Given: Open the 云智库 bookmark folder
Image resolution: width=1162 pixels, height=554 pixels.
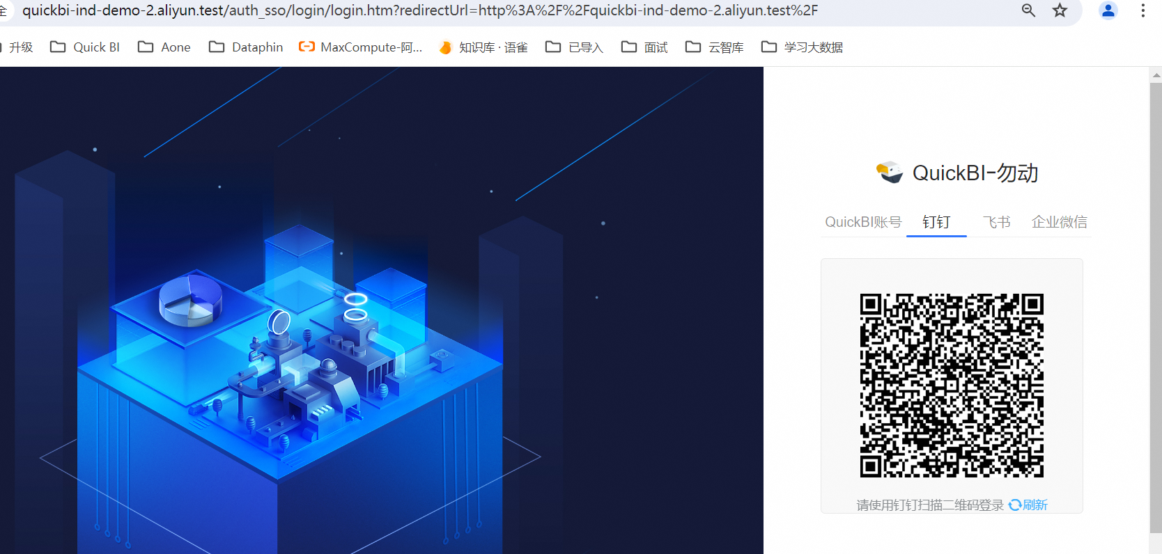Looking at the screenshot, I should (715, 47).
